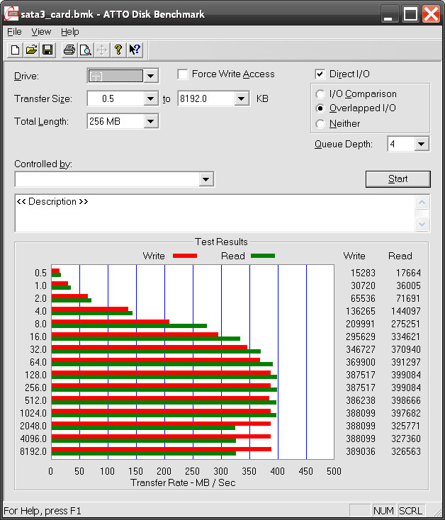Viewport: 445px width, 520px height.
Task: Click the 1024.0 row label
Action: click(x=33, y=413)
